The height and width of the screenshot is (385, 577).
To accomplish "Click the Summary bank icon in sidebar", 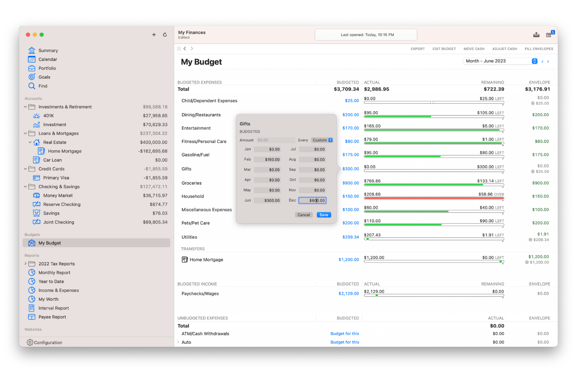I will [x=32, y=50].
